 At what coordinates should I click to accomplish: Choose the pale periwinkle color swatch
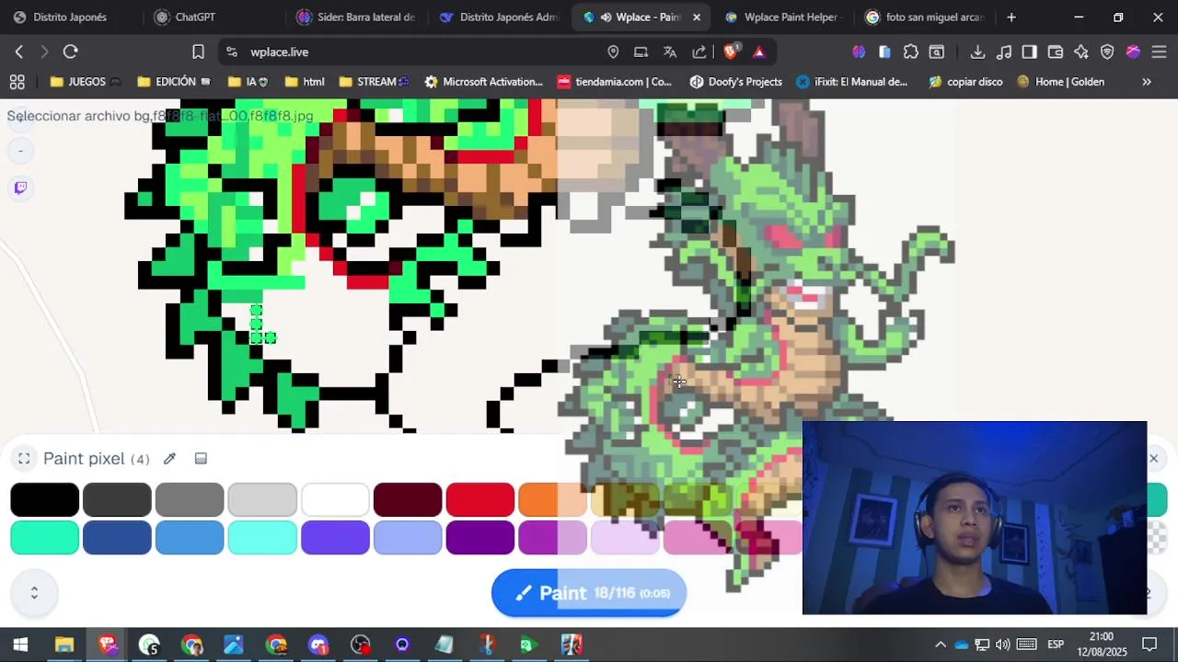coord(408,538)
